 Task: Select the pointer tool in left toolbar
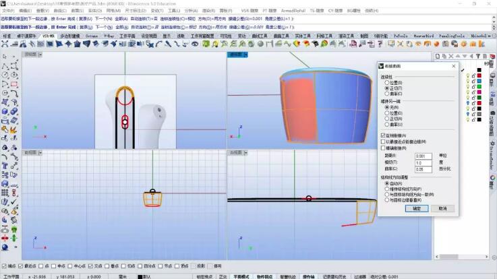[5, 57]
